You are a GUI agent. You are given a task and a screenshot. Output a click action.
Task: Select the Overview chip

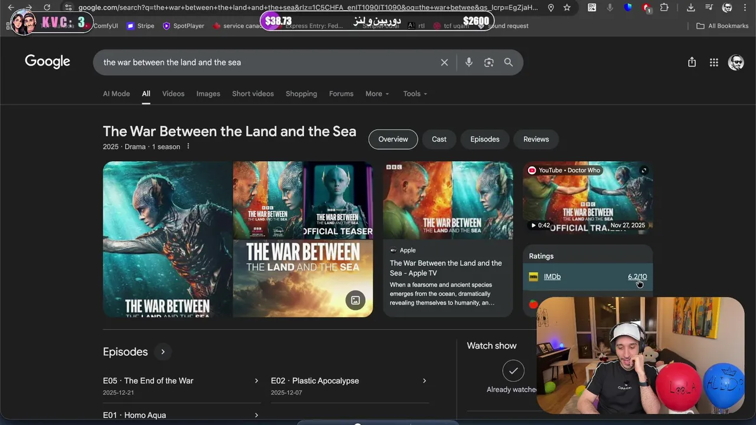click(x=393, y=139)
